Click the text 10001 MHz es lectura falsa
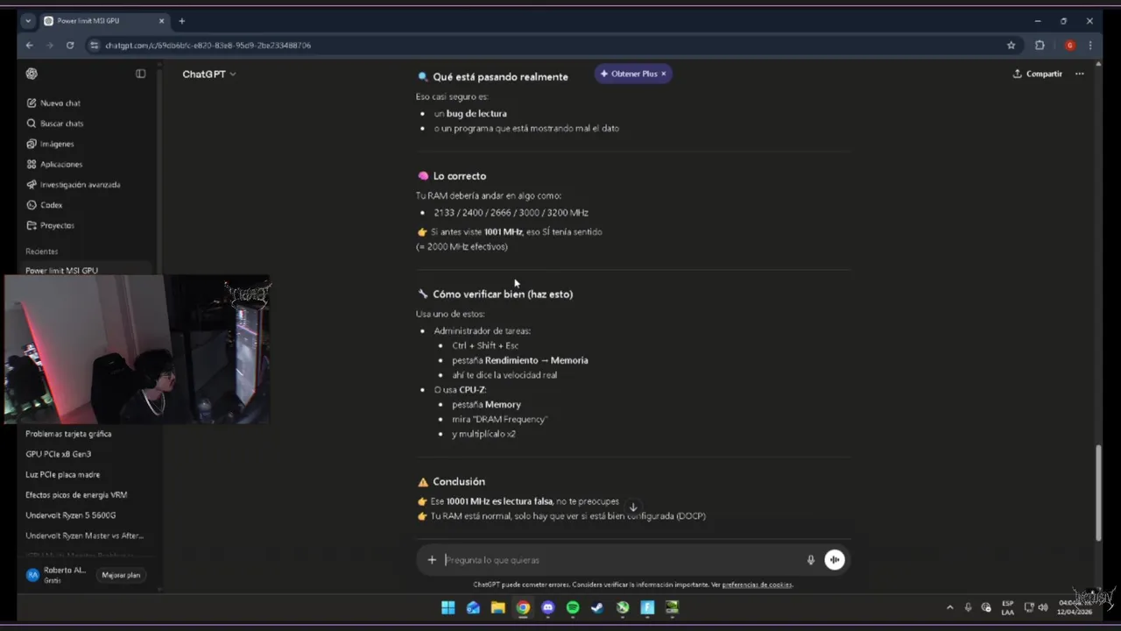1121x631 pixels. click(499, 501)
